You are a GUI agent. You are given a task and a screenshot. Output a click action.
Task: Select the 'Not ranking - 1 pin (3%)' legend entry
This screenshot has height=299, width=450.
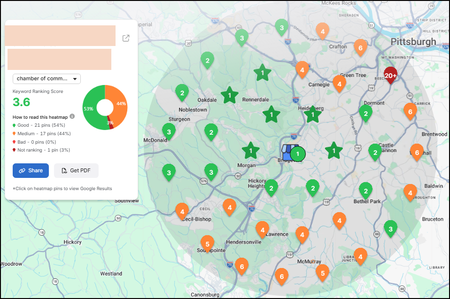pyautogui.click(x=41, y=150)
